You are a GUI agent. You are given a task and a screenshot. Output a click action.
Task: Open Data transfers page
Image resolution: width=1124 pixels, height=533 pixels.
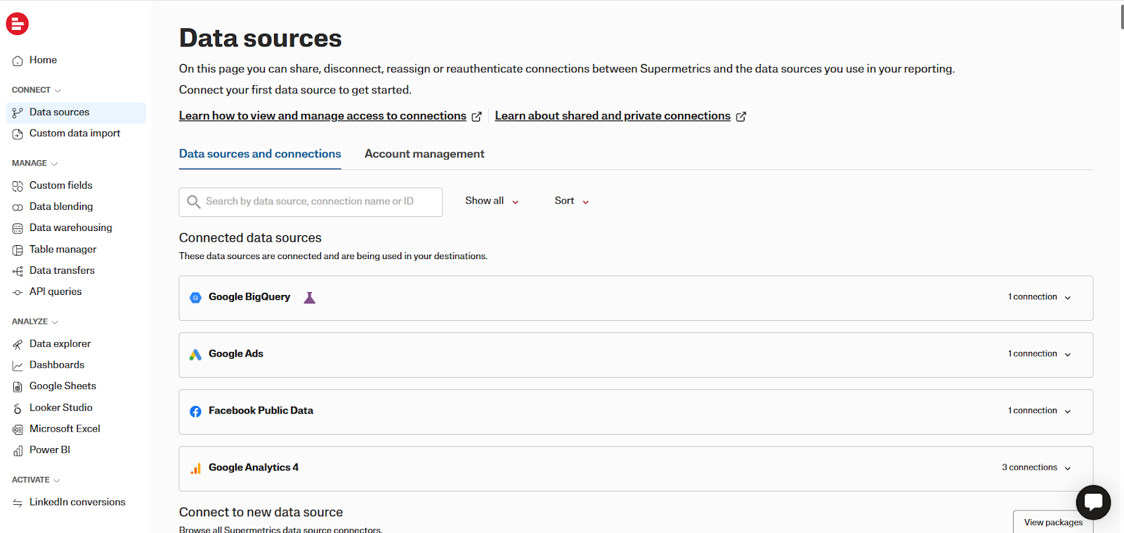[62, 270]
